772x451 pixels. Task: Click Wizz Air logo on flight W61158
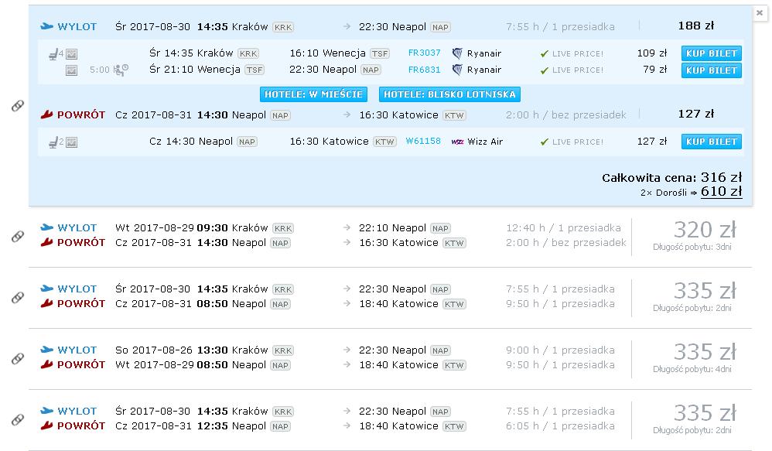457,142
